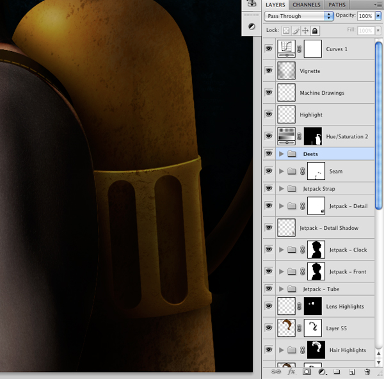Screen dimensions: 384x379
Task: Enable lock transparent pixels icon
Action: (x=286, y=31)
